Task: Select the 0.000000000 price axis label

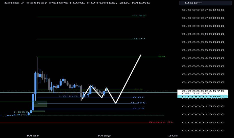Action: tap(203, 130)
